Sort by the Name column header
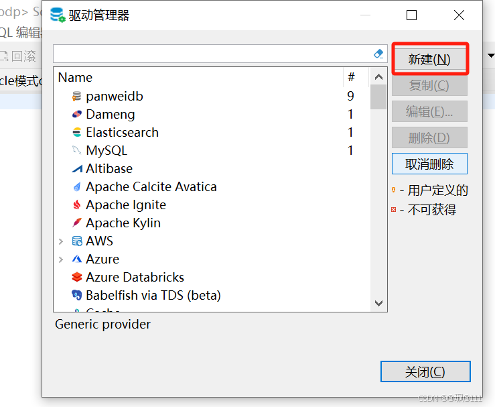495x407 pixels. point(198,77)
